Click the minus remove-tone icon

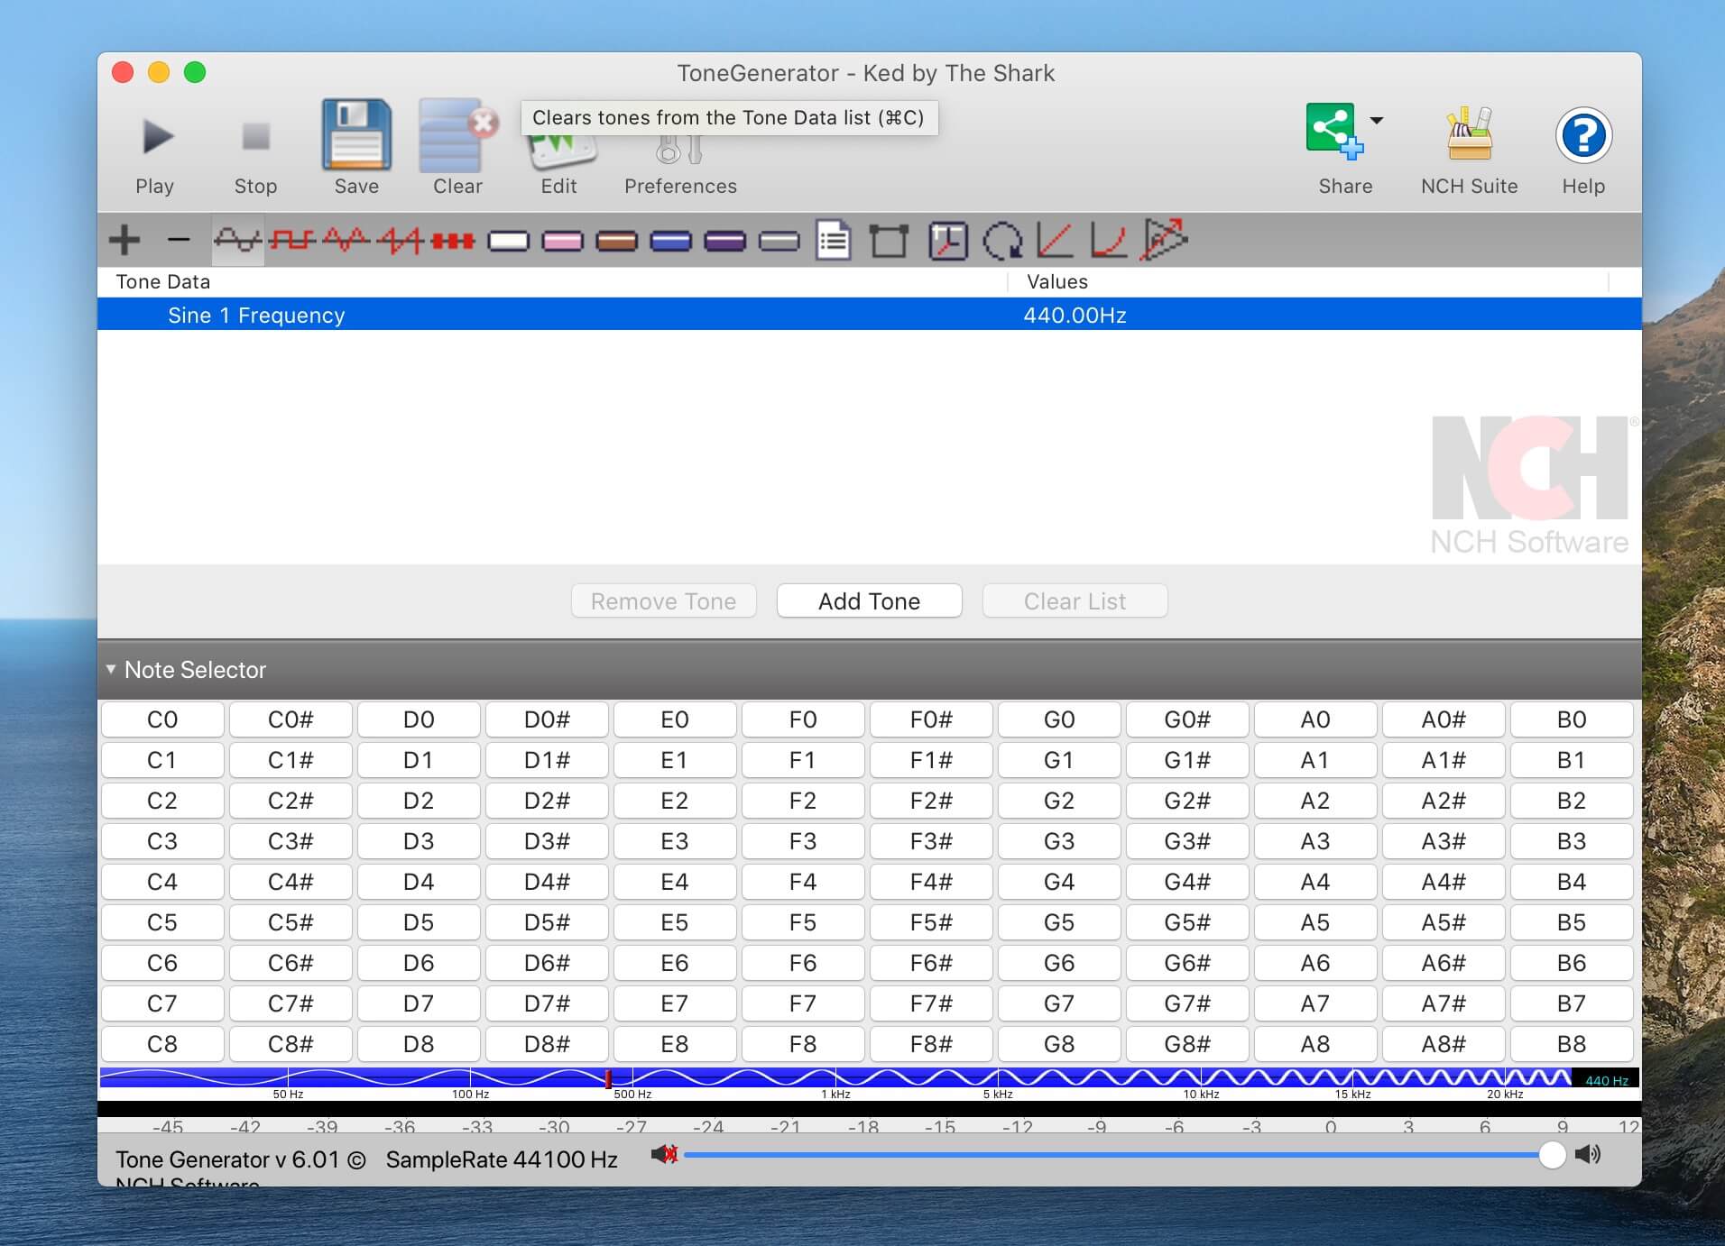click(179, 240)
